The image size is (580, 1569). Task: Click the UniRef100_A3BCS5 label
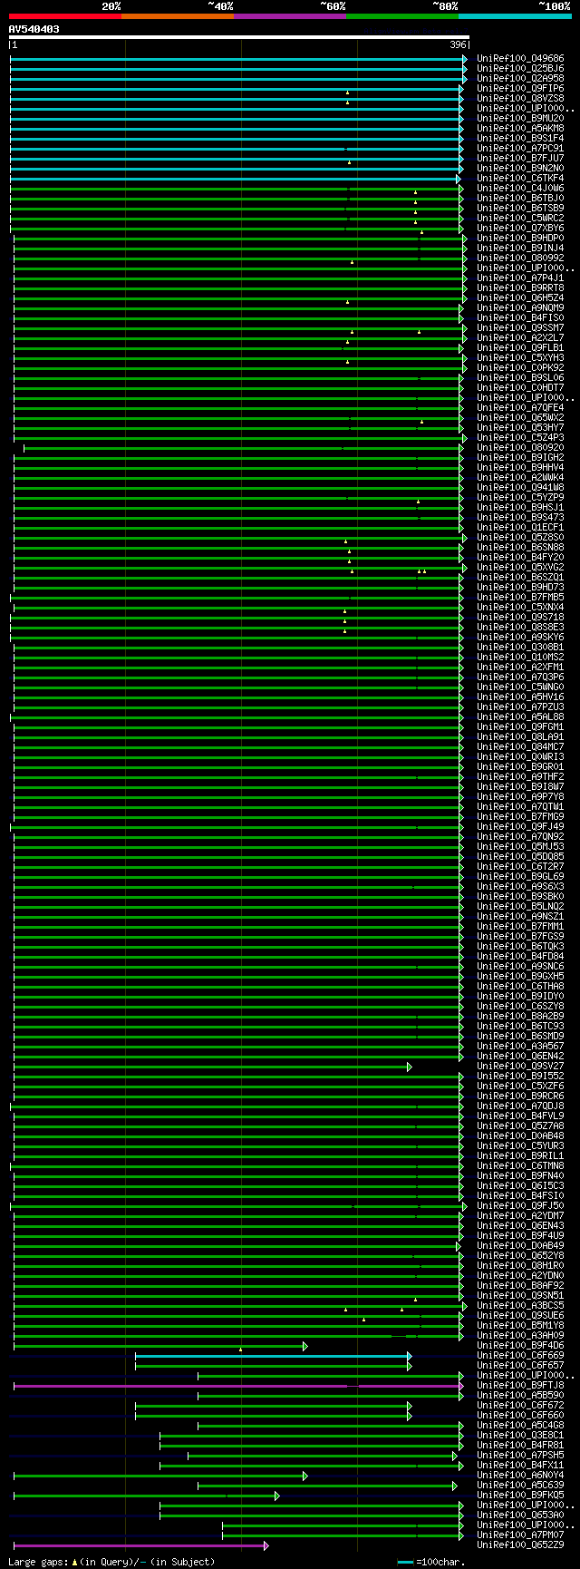coord(520,1306)
